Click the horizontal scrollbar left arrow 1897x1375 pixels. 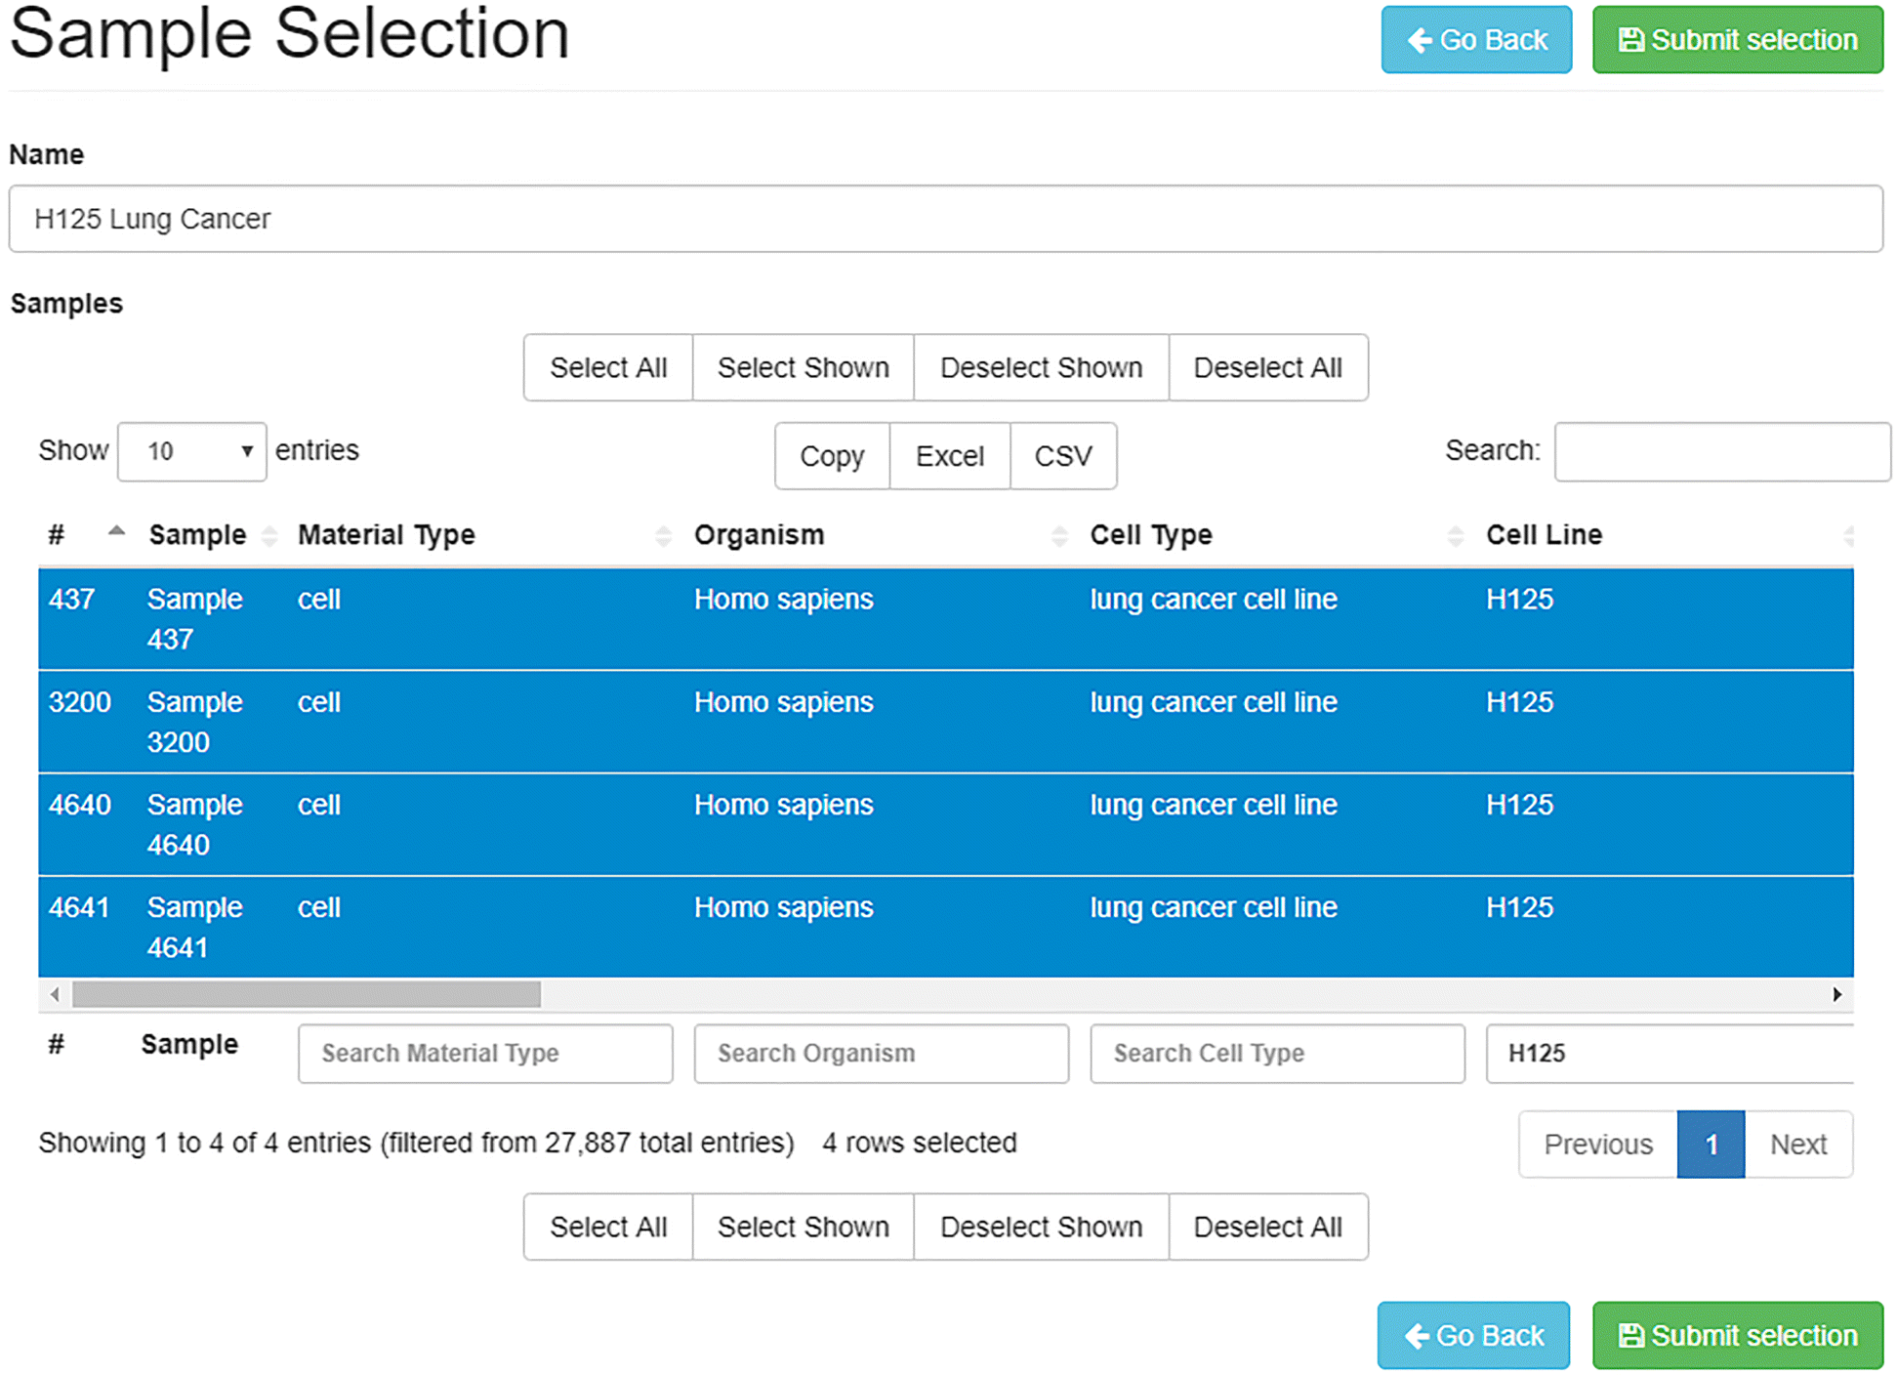[x=55, y=994]
